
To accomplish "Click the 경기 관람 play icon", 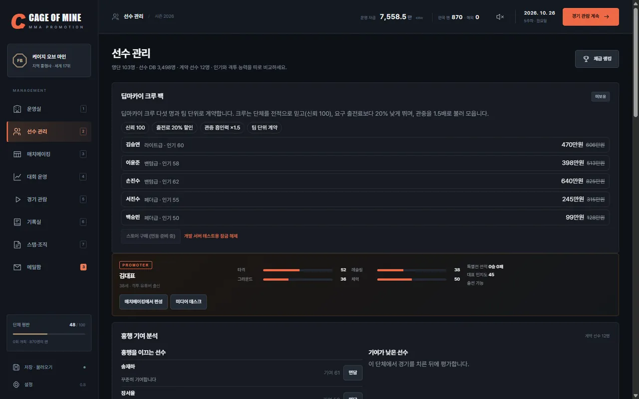I will click(x=17, y=199).
